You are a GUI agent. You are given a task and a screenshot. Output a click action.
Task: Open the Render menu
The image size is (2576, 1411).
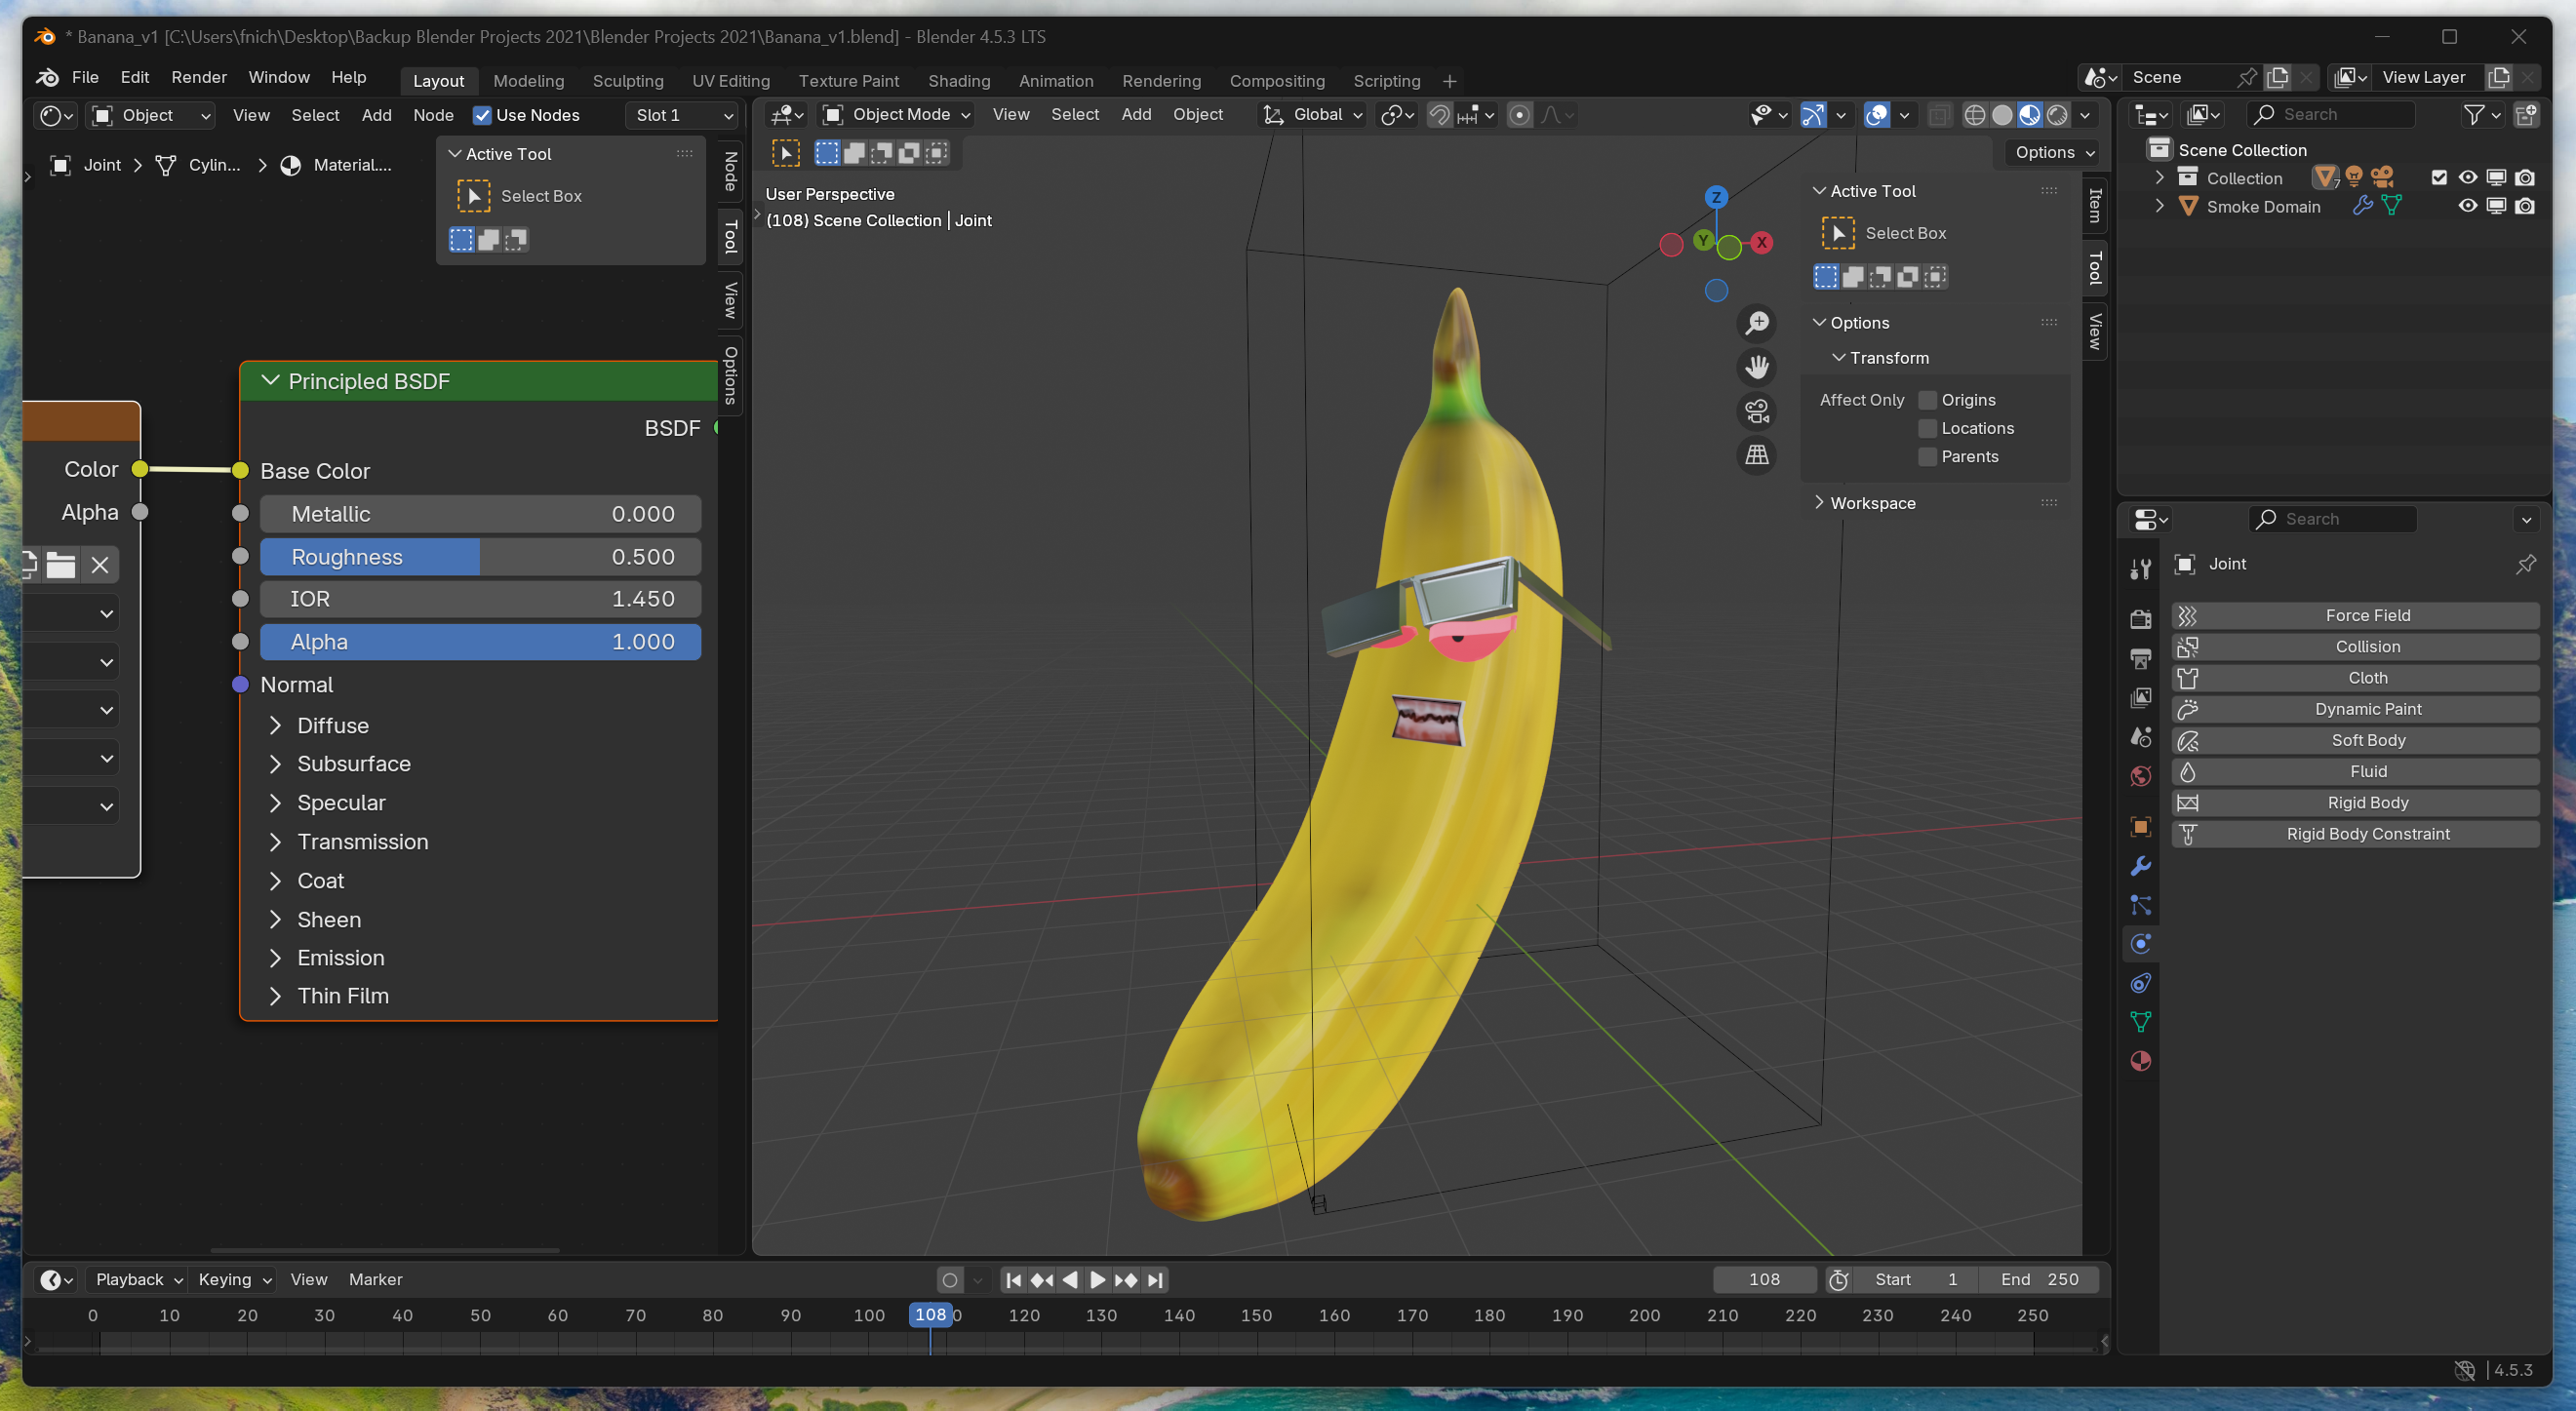(198, 77)
